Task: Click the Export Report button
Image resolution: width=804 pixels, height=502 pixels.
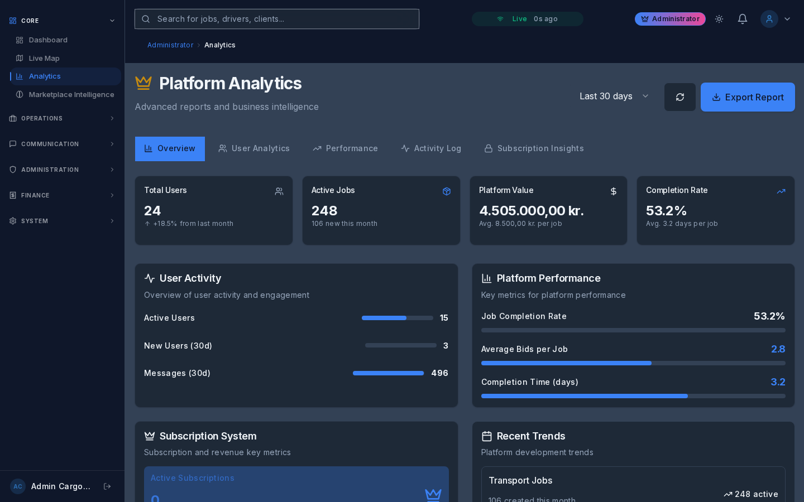Action: (x=748, y=97)
